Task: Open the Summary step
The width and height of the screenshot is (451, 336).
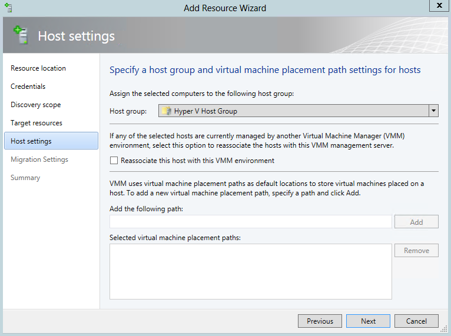Action: 25,177
